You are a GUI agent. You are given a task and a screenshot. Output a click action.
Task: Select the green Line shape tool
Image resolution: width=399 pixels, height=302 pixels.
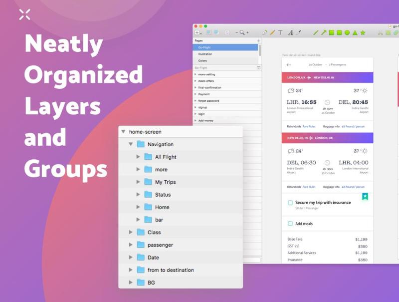tap(316, 32)
